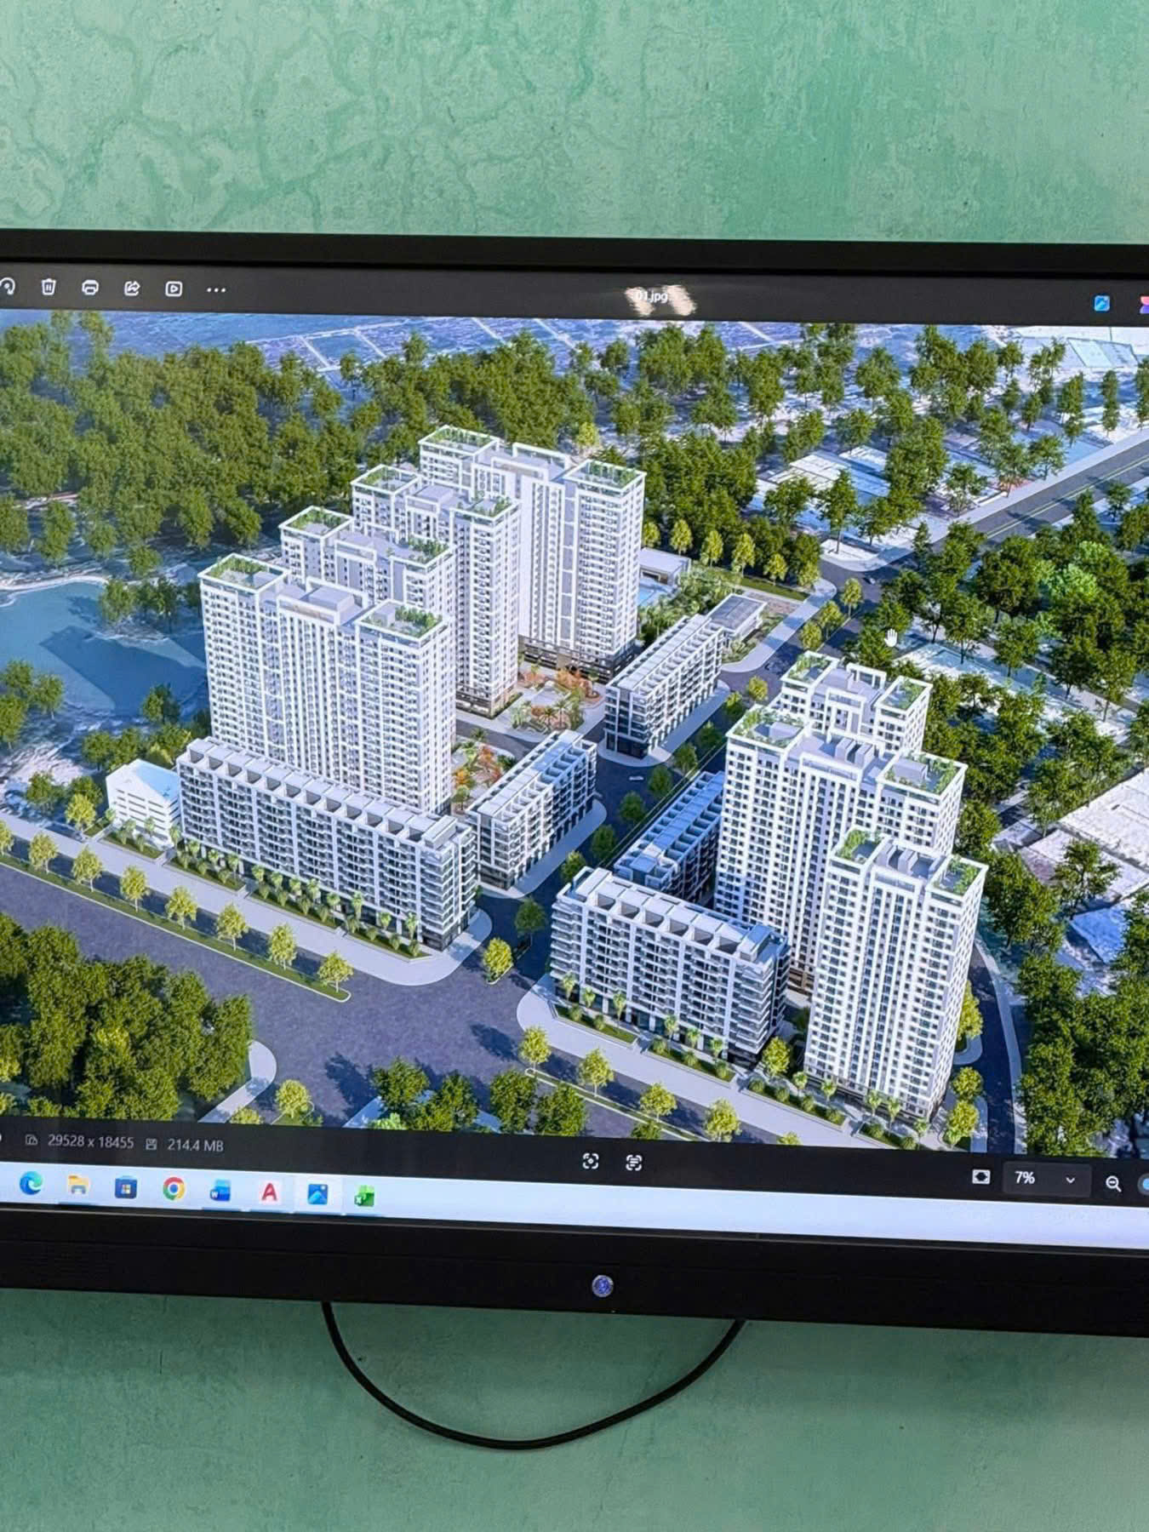The image size is (1149, 1532).
Task: Click the scan text icon
Action: 633,1163
